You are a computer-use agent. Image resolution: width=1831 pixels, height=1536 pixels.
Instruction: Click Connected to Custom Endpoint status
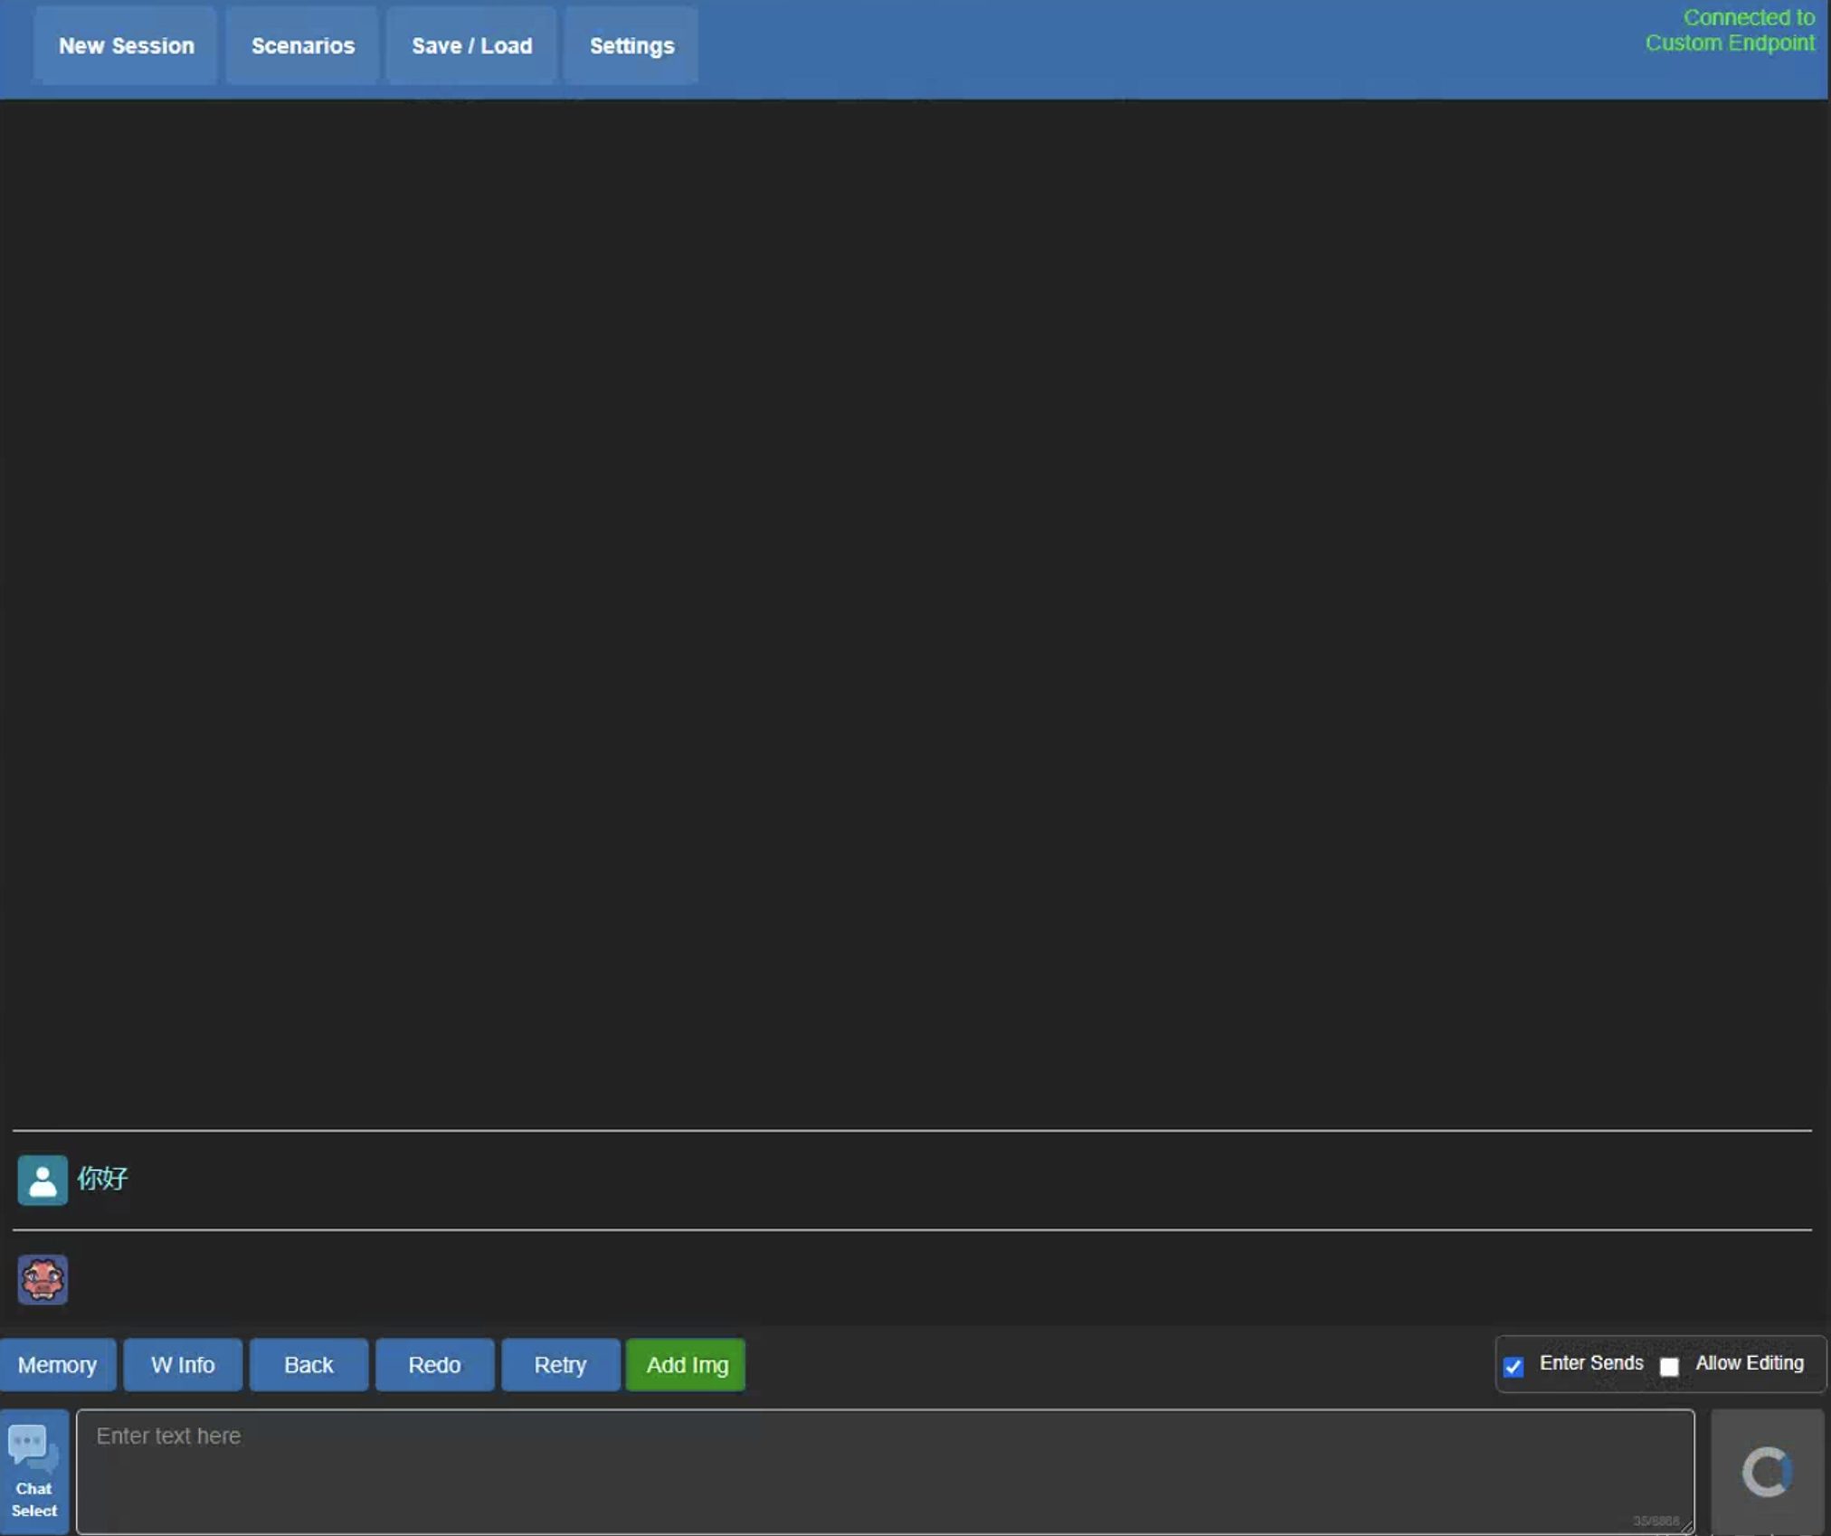coord(1730,31)
